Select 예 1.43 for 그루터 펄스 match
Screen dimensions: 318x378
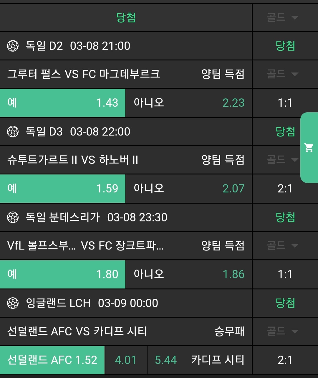(63, 103)
